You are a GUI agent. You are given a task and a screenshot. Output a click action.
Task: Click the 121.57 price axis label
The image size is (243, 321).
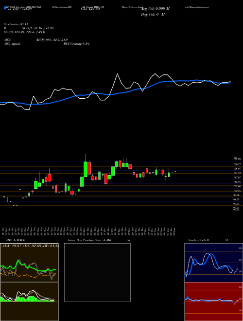click(x=237, y=173)
